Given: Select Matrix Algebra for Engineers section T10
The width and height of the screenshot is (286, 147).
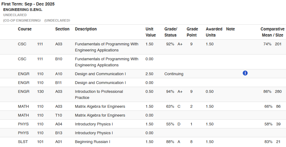Looking at the screenshot, I should click(x=58, y=115).
